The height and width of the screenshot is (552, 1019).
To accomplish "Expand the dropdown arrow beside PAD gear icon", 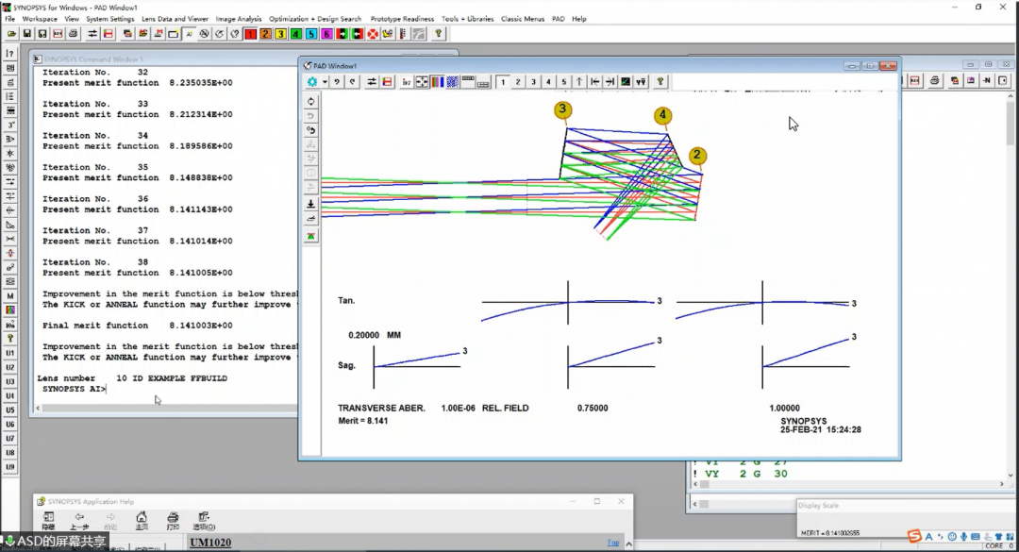I will click(x=325, y=82).
